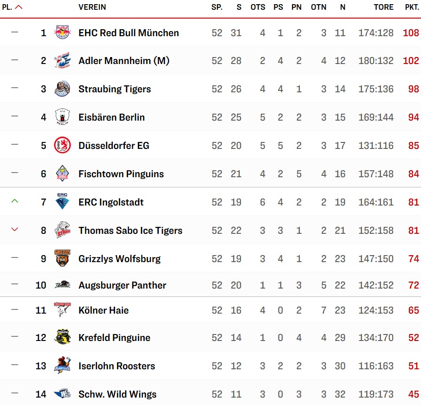Click the EHC Red Bull München logo
This screenshot has width=421, height=405.
coord(62,32)
